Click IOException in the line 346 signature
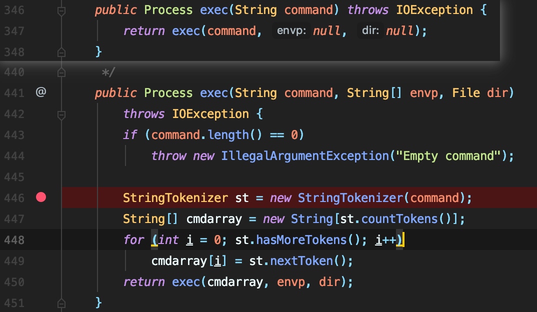537x312 pixels. (434, 10)
